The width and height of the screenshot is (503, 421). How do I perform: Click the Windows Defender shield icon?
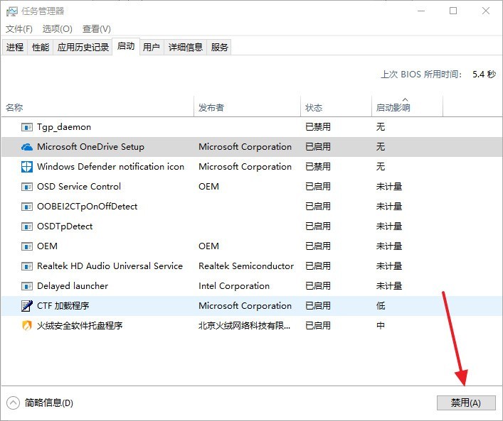26,167
